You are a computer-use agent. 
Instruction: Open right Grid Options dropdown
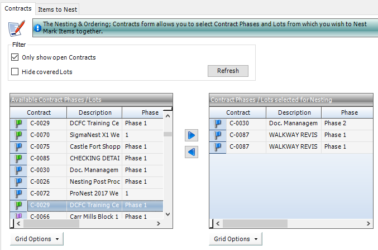point(235,239)
